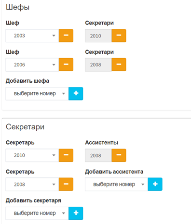Click the disabled 2008 assistant field
191x224 pixels.
pos(98,155)
